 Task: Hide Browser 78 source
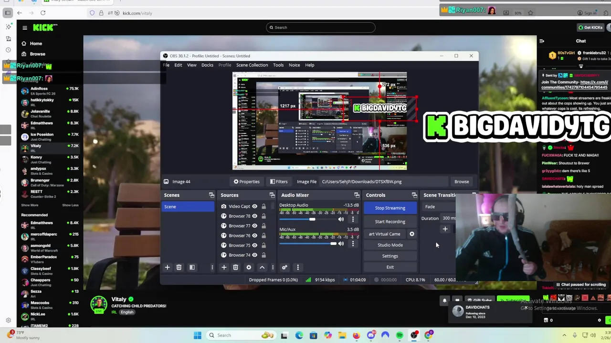click(254, 216)
